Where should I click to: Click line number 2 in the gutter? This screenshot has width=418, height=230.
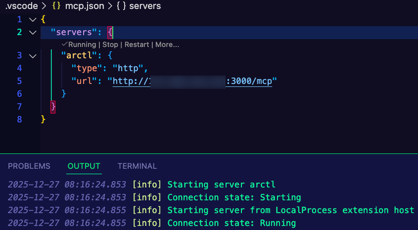[20, 32]
